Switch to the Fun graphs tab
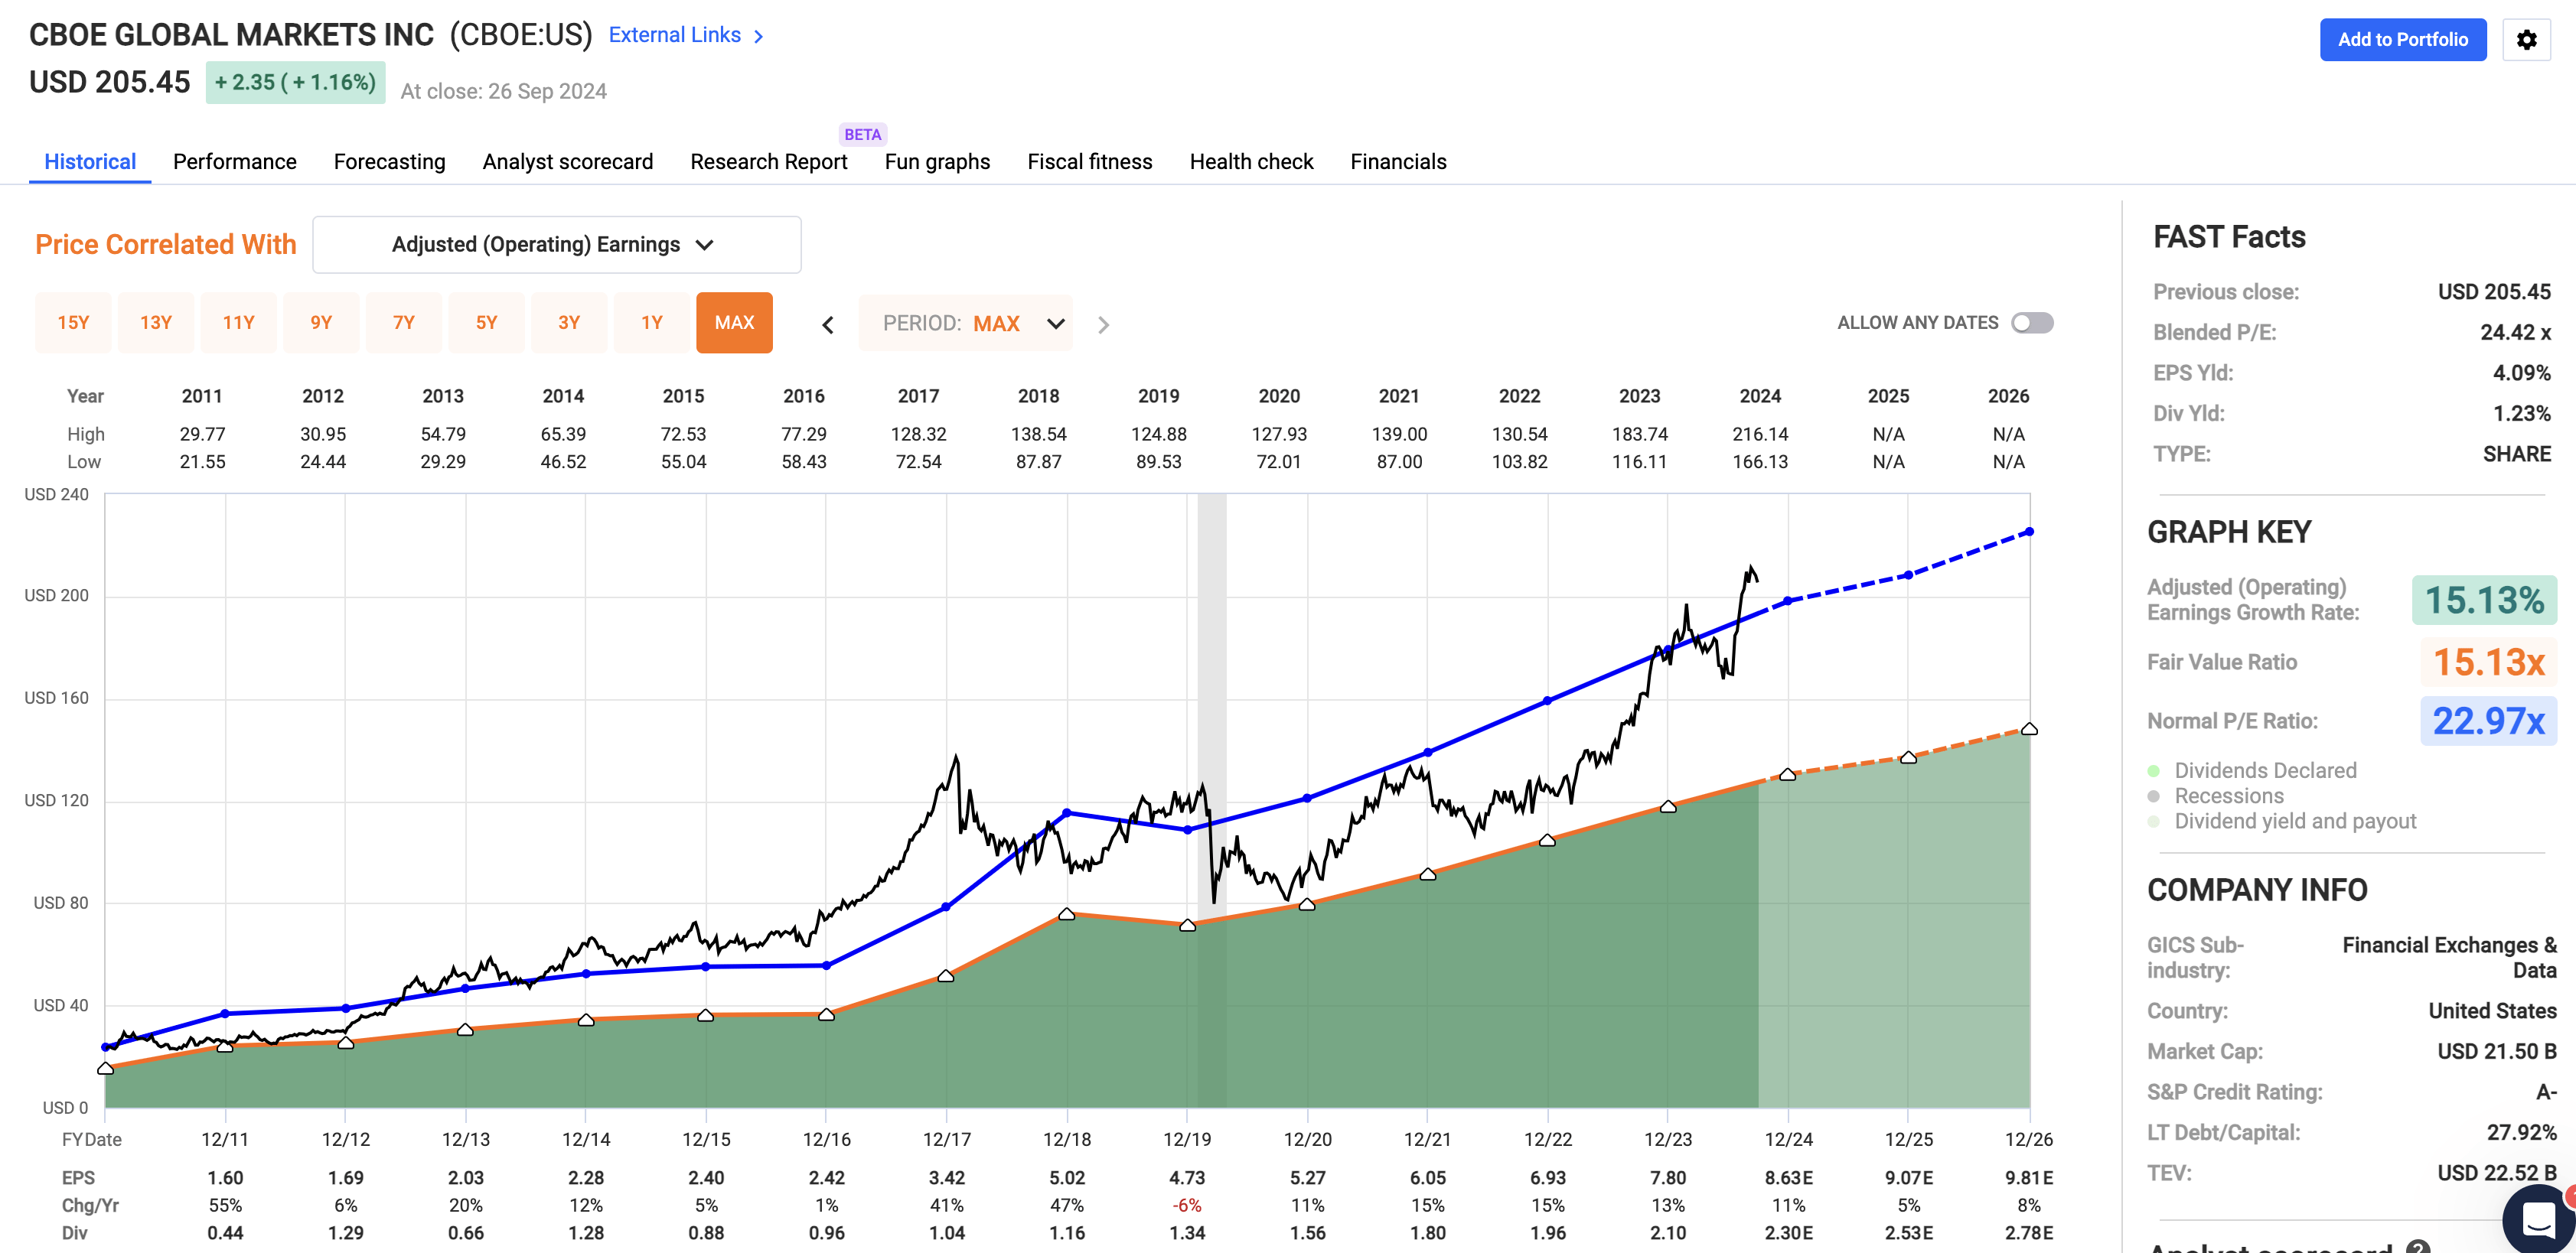 point(936,161)
